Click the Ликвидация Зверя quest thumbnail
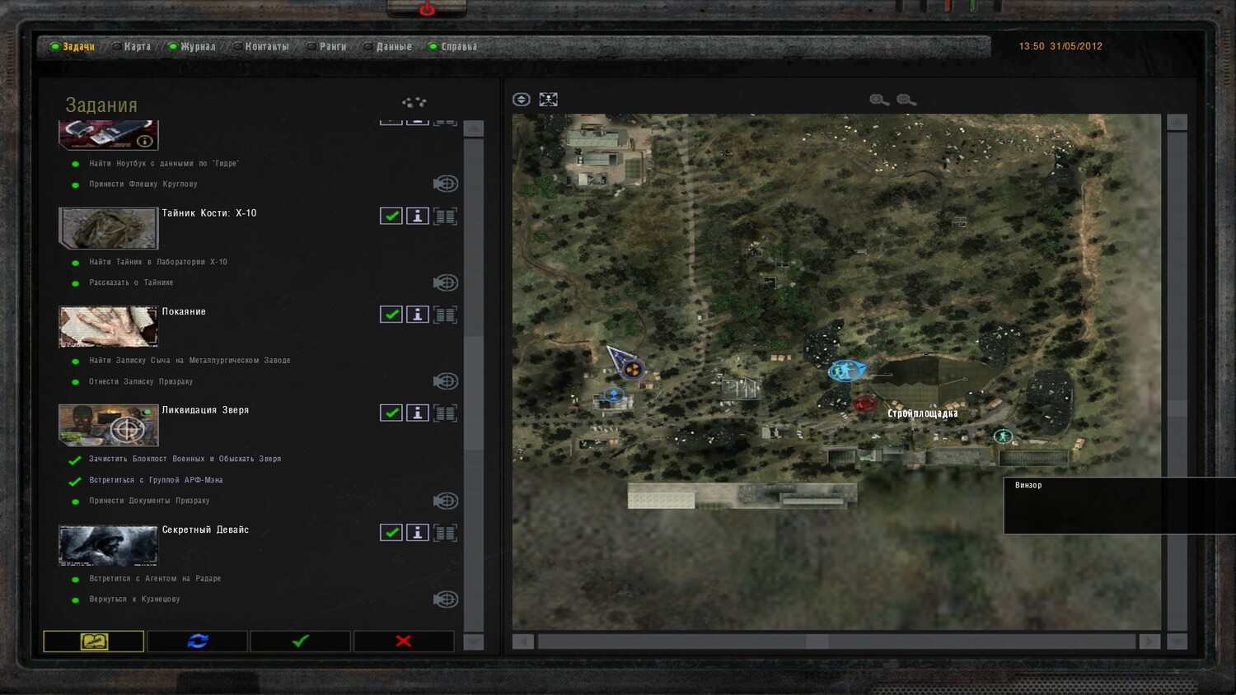The width and height of the screenshot is (1236, 695). [x=108, y=425]
